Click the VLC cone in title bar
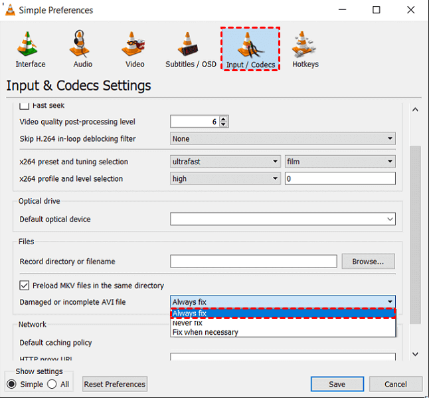The width and height of the screenshot is (429, 398). tap(10, 10)
